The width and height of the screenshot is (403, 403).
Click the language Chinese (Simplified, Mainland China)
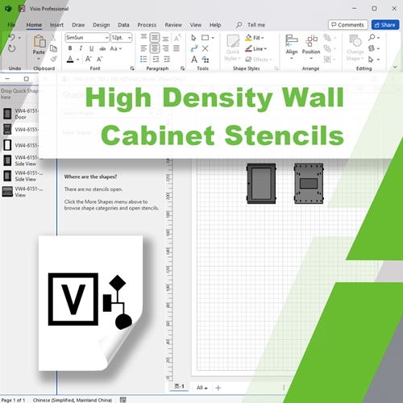(x=73, y=400)
